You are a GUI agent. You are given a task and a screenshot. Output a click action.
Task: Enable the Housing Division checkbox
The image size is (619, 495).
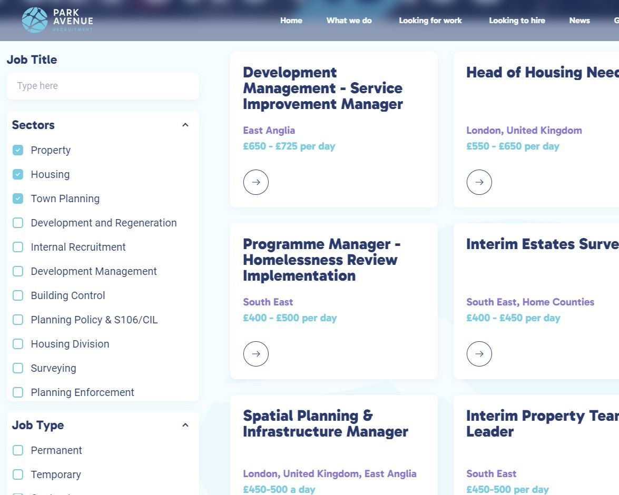18,344
